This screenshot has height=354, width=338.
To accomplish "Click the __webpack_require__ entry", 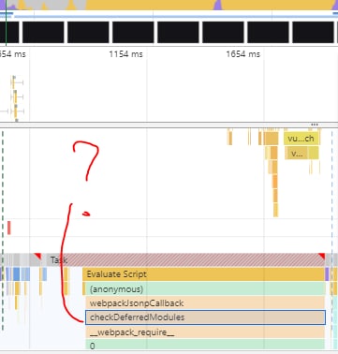I will coord(205,332).
